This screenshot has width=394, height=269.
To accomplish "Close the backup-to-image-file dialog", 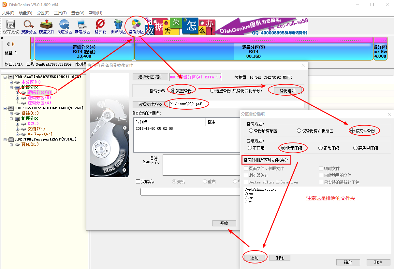I will click(x=303, y=65).
